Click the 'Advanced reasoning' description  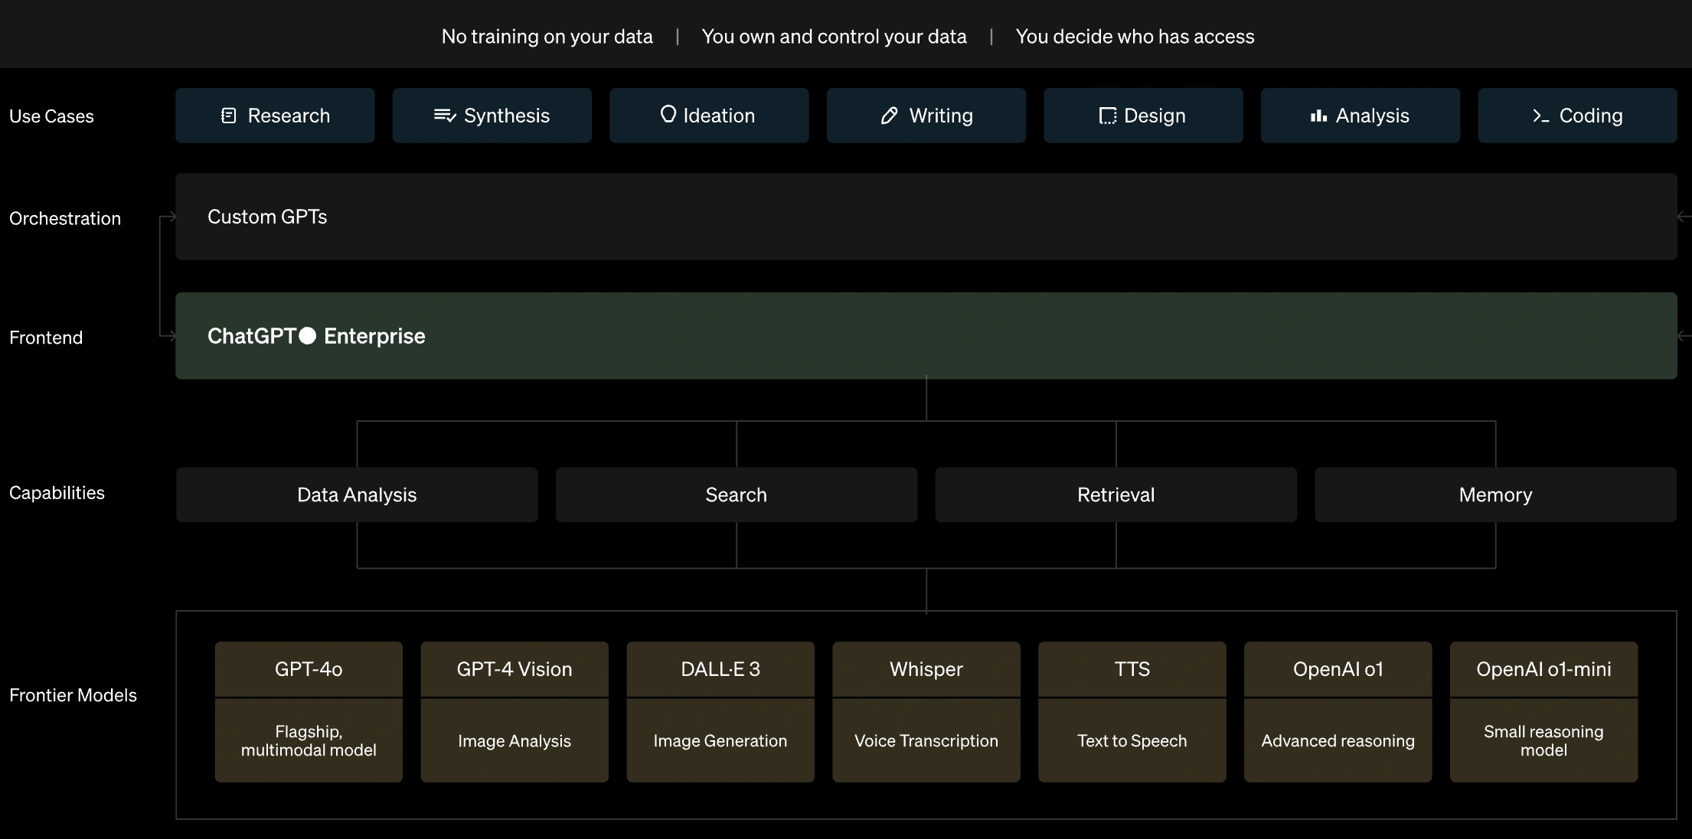(x=1338, y=741)
